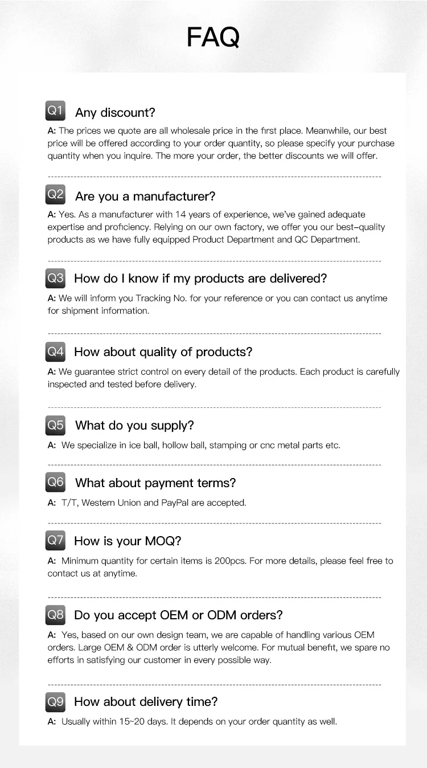The height and width of the screenshot is (768, 427).
Task: Select the "Are you a manufacturer?" question
Action: 145,197
